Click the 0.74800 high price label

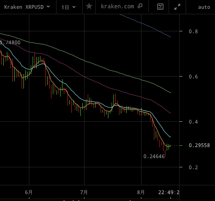(10, 42)
